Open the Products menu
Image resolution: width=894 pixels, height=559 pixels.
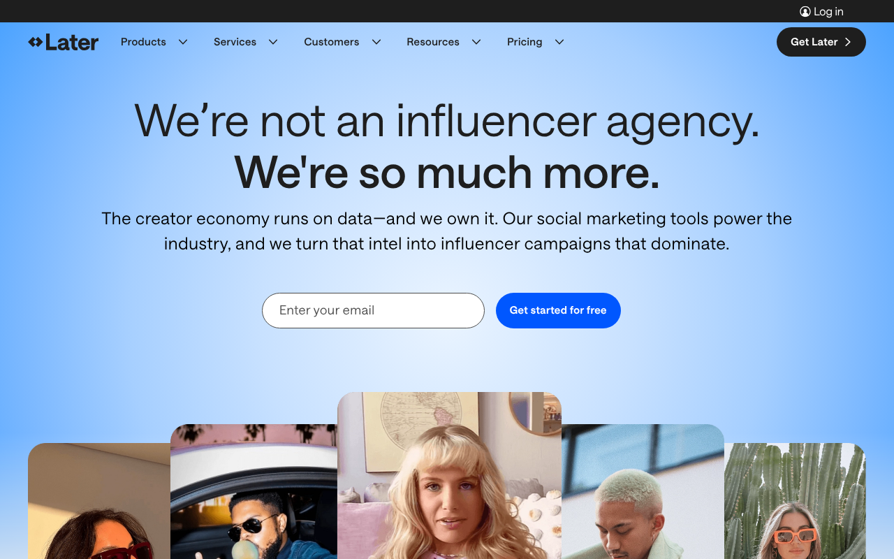(x=143, y=42)
